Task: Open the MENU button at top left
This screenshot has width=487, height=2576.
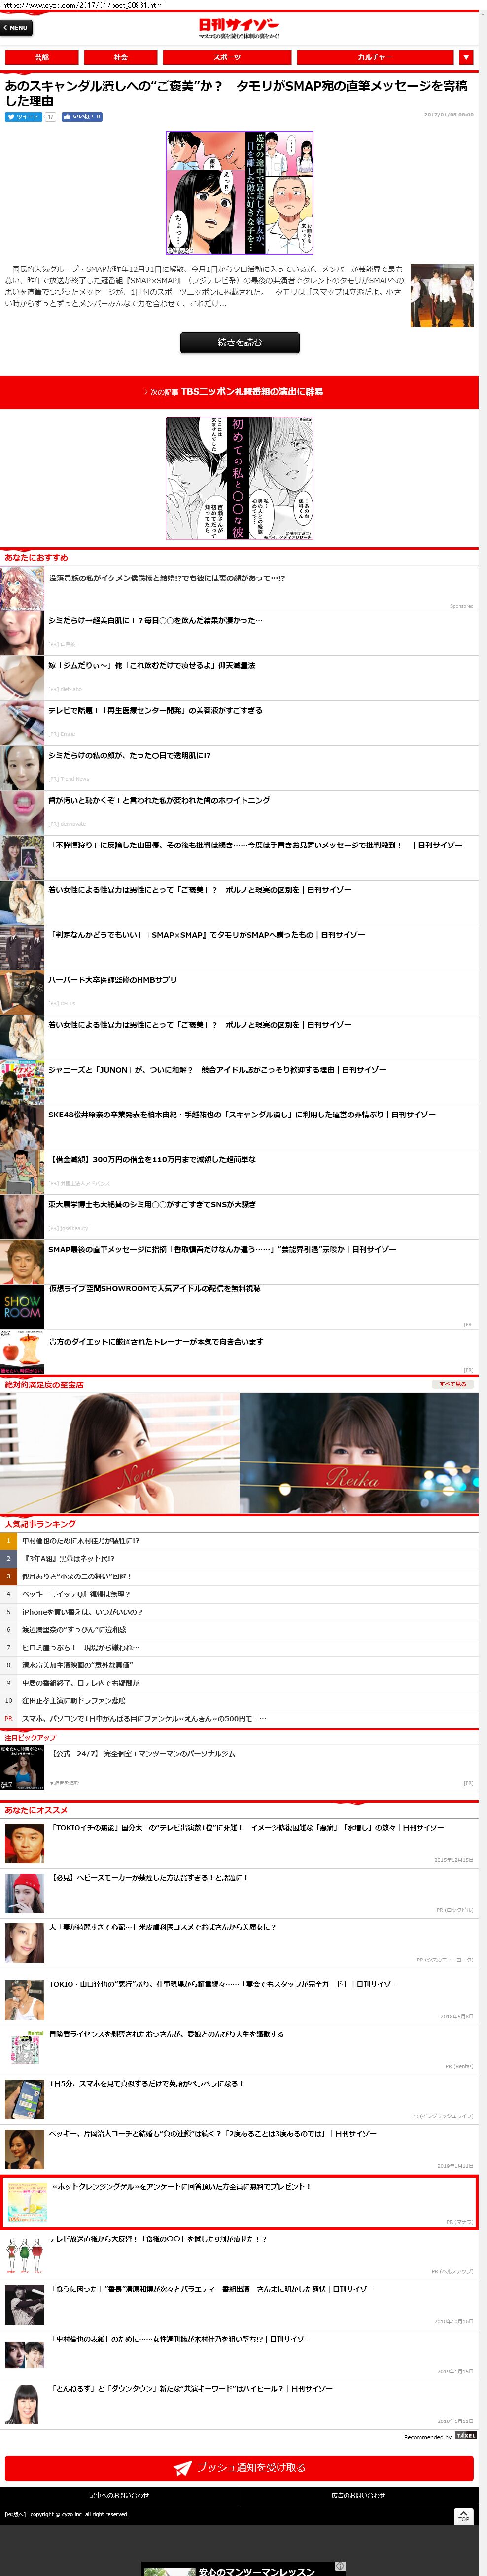Action: [x=17, y=28]
